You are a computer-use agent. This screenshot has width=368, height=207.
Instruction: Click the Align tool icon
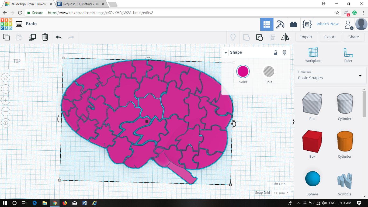[x=272, y=37]
